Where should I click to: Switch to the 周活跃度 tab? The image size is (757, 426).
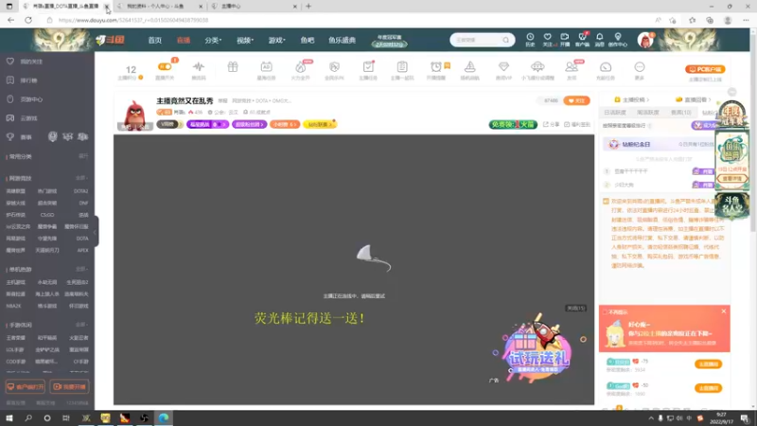(648, 112)
